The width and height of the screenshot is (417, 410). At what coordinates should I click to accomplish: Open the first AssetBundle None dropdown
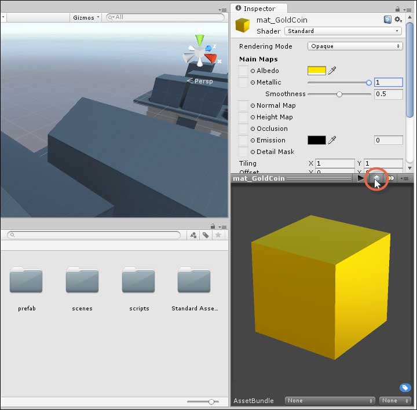[330, 401]
